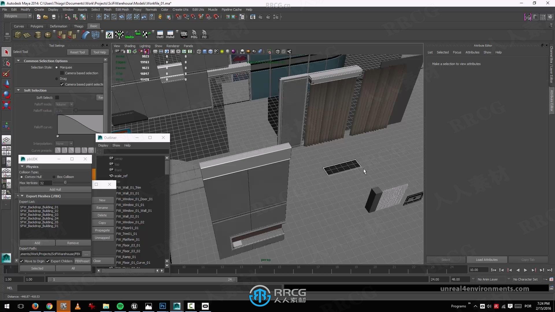Viewport: 555px width, 312px height.
Task: Select FW_Wall_01_01 in the outliner list
Action: tap(127, 193)
